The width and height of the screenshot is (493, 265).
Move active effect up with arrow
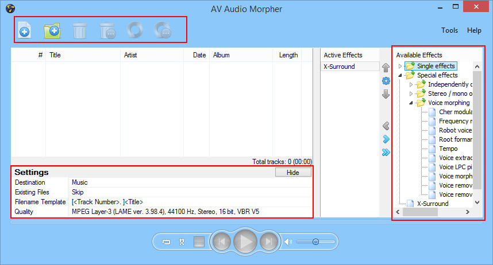point(386,68)
